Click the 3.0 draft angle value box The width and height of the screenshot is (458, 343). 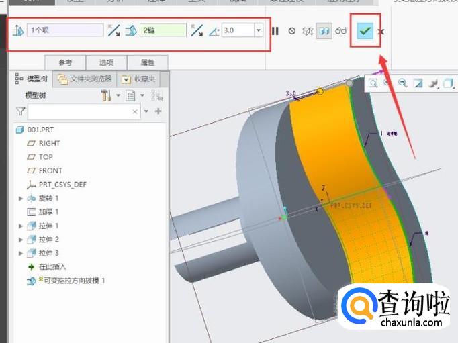238,30
